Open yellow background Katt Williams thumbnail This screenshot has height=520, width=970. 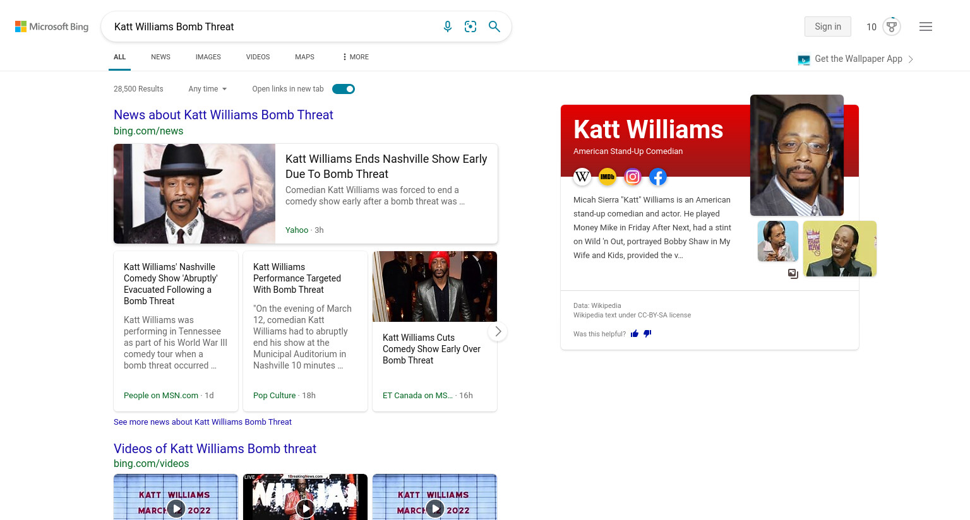coord(840,249)
